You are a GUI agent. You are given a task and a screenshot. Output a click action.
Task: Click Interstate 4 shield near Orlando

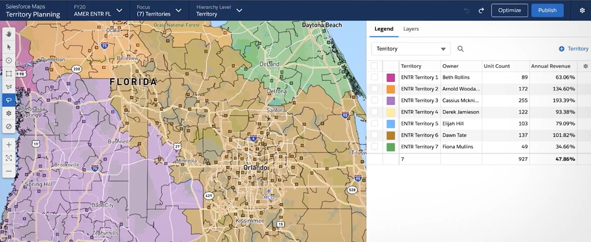(253, 138)
